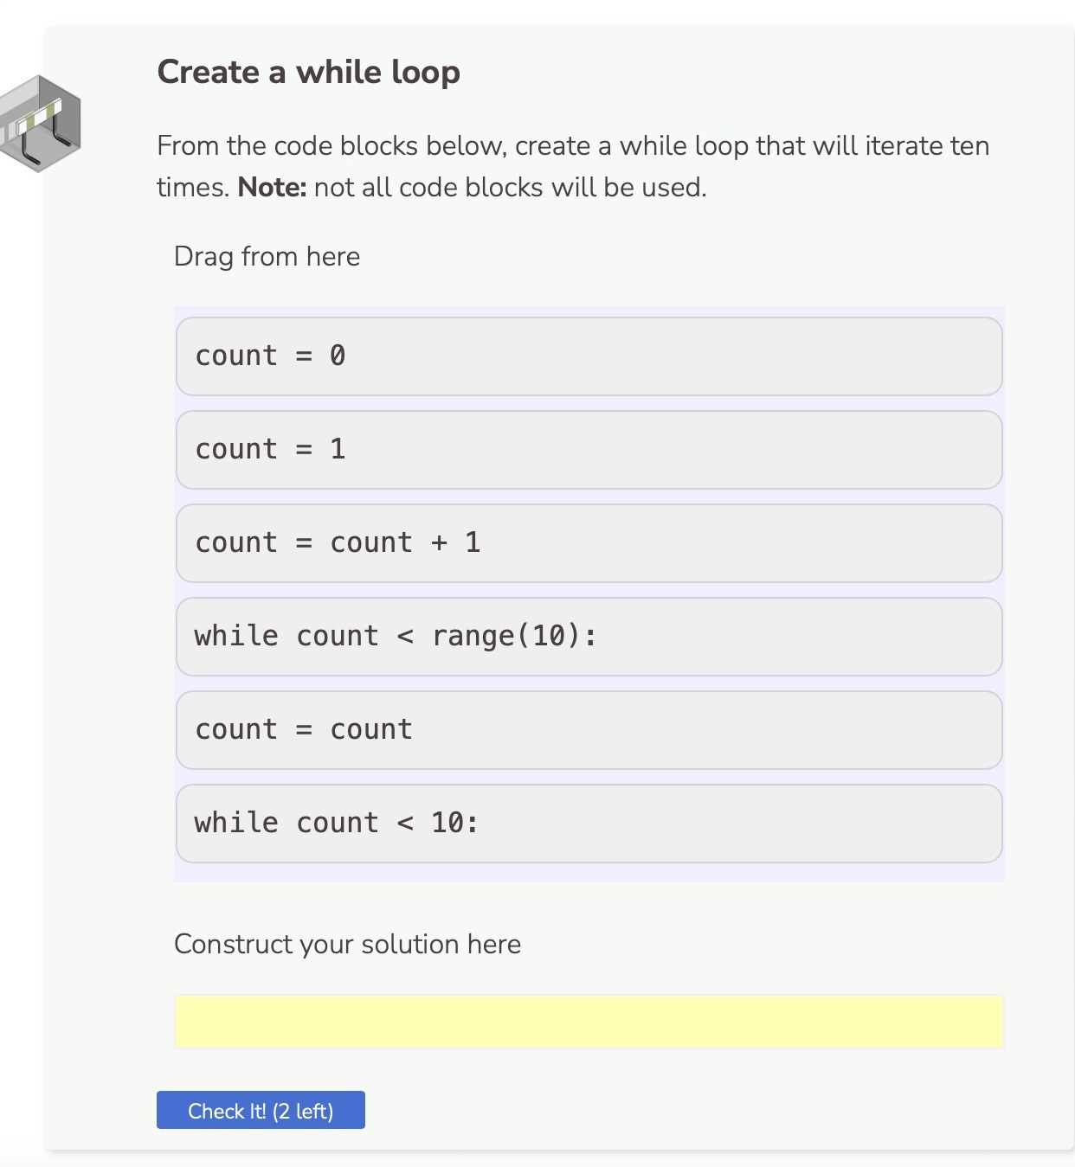Click the 'count = count' code block

[589, 729]
